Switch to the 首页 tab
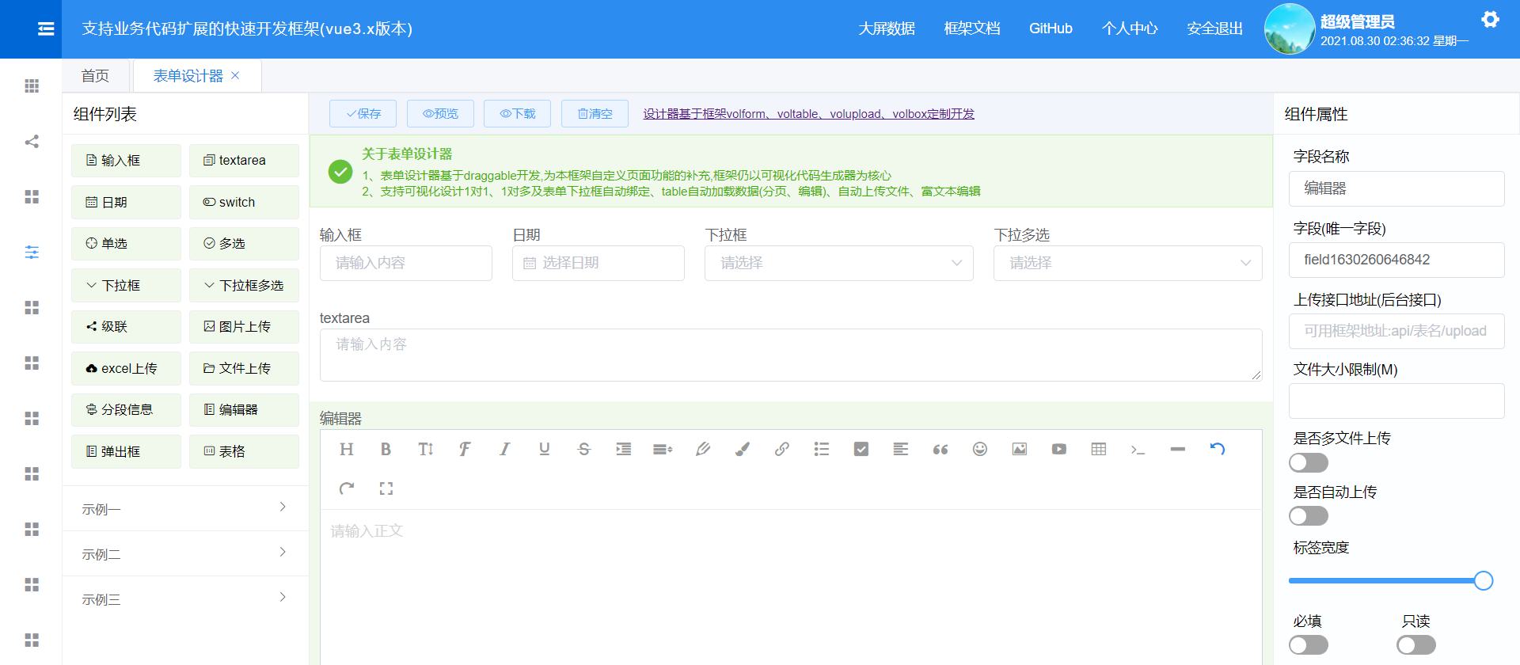Viewport: 1520px width, 665px height. [95, 76]
